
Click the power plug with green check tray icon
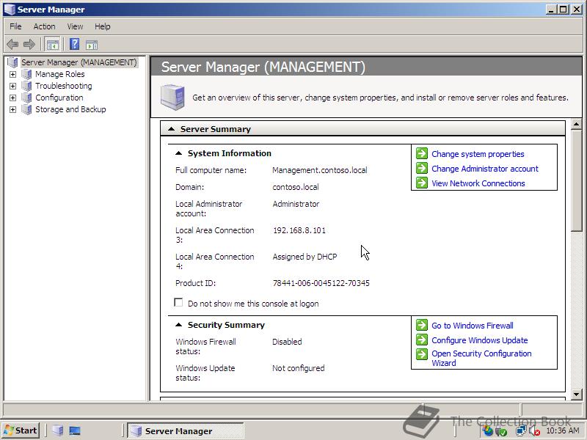pos(501,431)
